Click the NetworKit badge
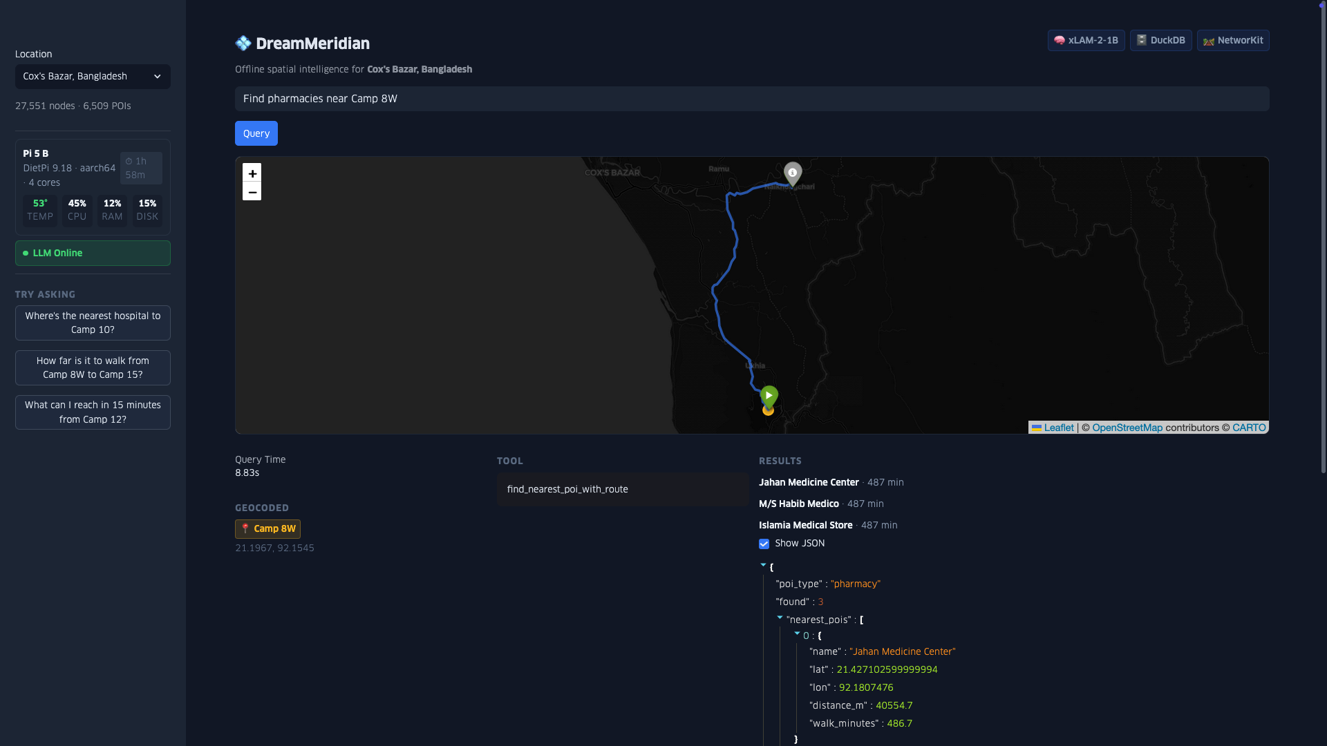The height and width of the screenshot is (746, 1327). click(1233, 40)
